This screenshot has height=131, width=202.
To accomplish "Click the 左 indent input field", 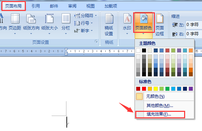I will pos(194,25).
